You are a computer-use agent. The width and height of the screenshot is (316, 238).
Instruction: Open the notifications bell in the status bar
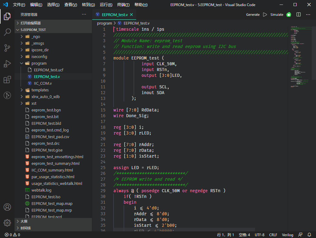pyautogui.click(x=310, y=235)
